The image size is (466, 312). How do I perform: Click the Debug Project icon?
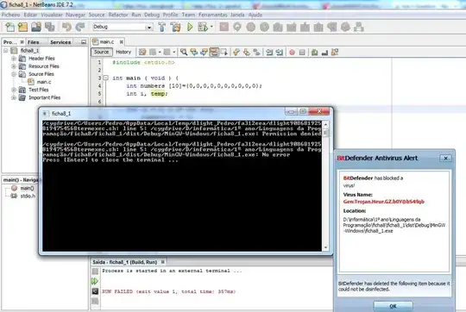click(x=203, y=27)
